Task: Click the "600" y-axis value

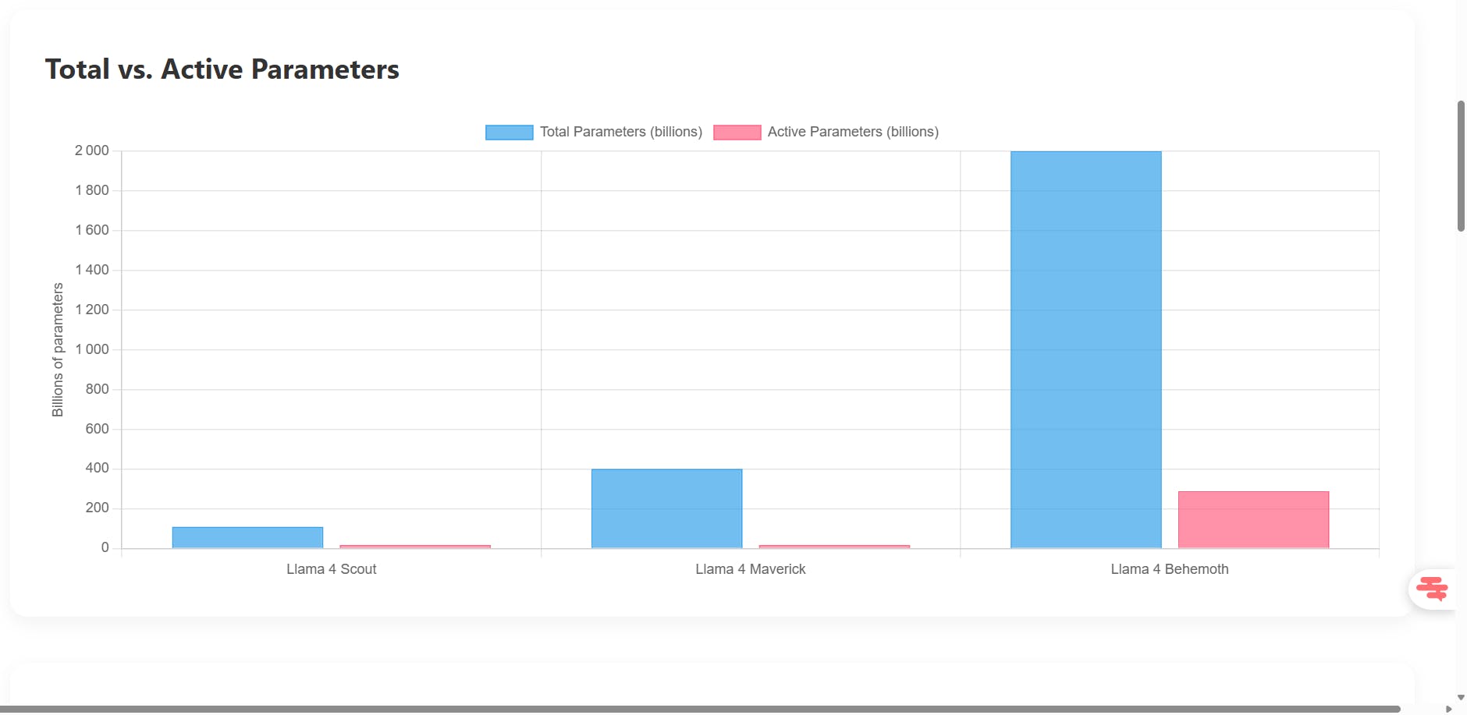Action: point(98,429)
